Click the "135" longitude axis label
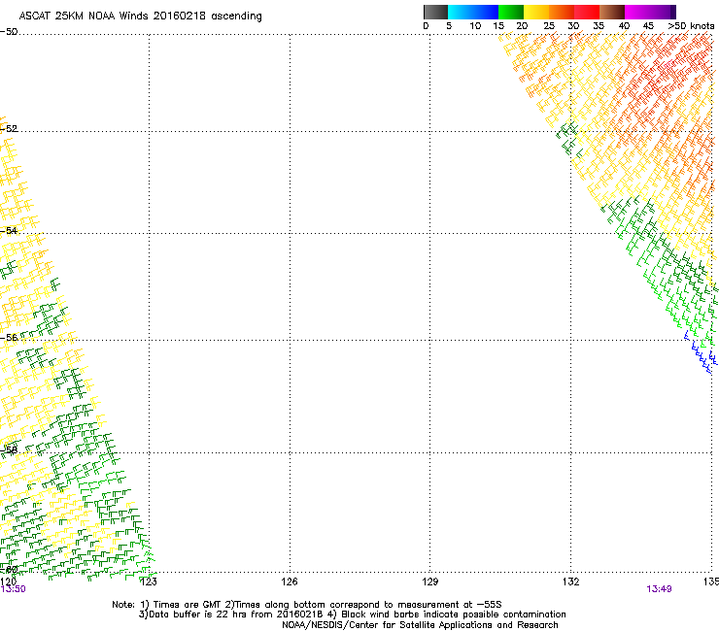The height and width of the screenshot is (631, 719). 711,581
